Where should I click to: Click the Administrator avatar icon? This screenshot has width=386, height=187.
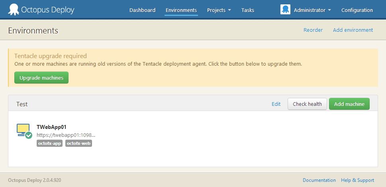tap(285, 10)
